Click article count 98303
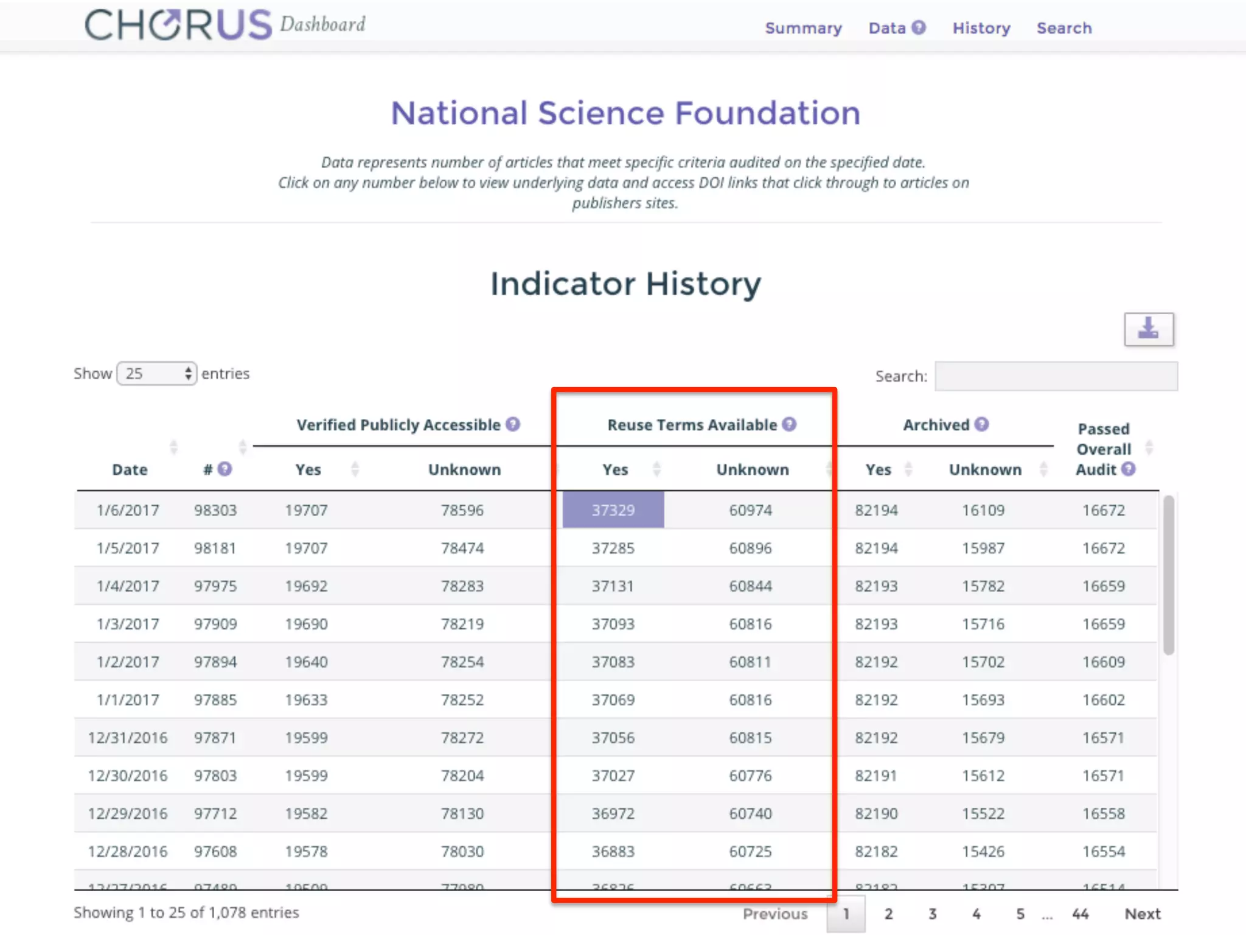Viewport: 1246px width, 935px height. [x=215, y=510]
